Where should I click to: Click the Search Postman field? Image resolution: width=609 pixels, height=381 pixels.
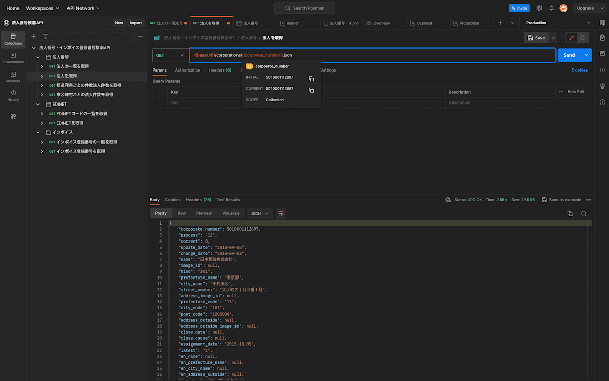pos(305,8)
